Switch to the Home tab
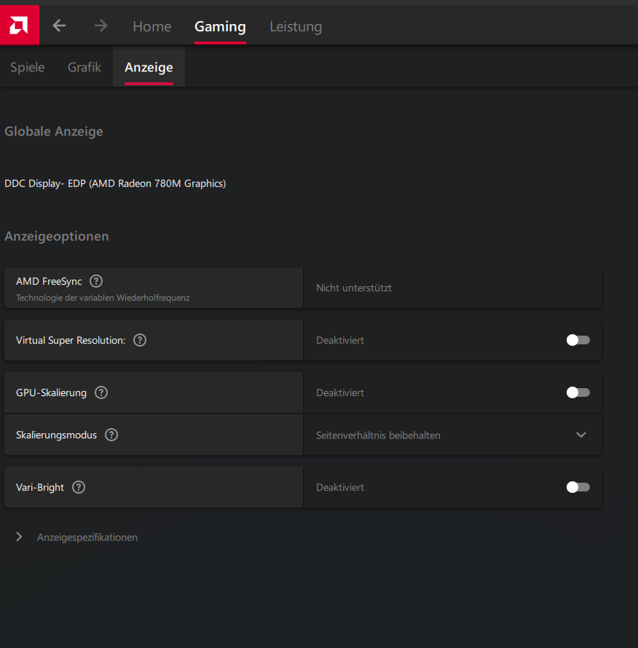Screen dimensions: 638x648 pos(151,27)
